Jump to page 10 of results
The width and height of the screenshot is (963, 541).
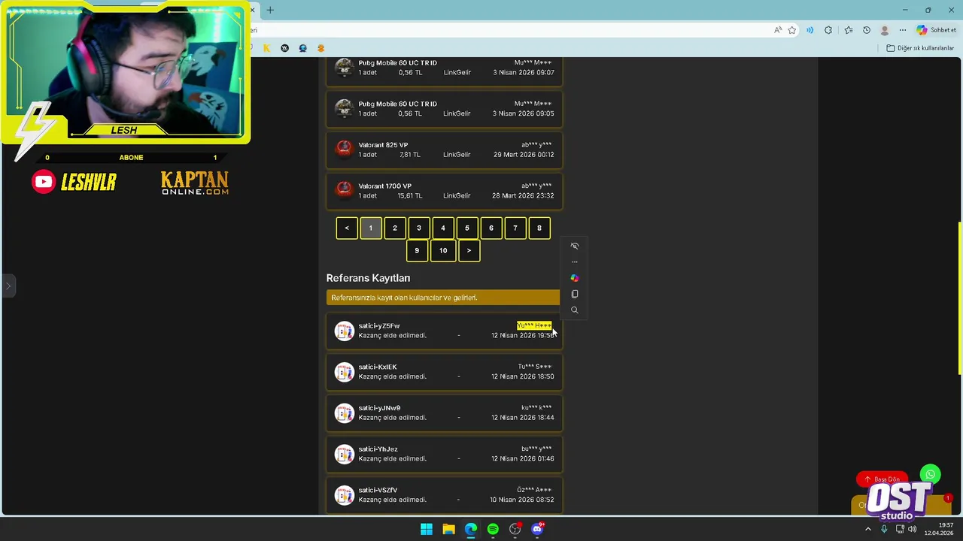443,251
